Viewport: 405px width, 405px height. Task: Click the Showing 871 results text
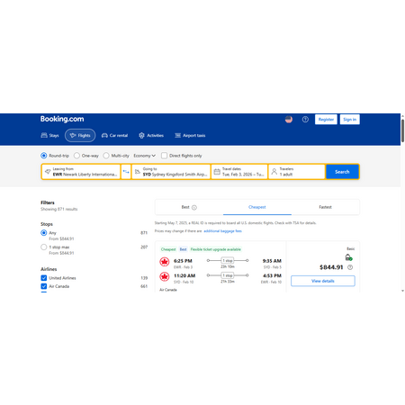(x=59, y=209)
